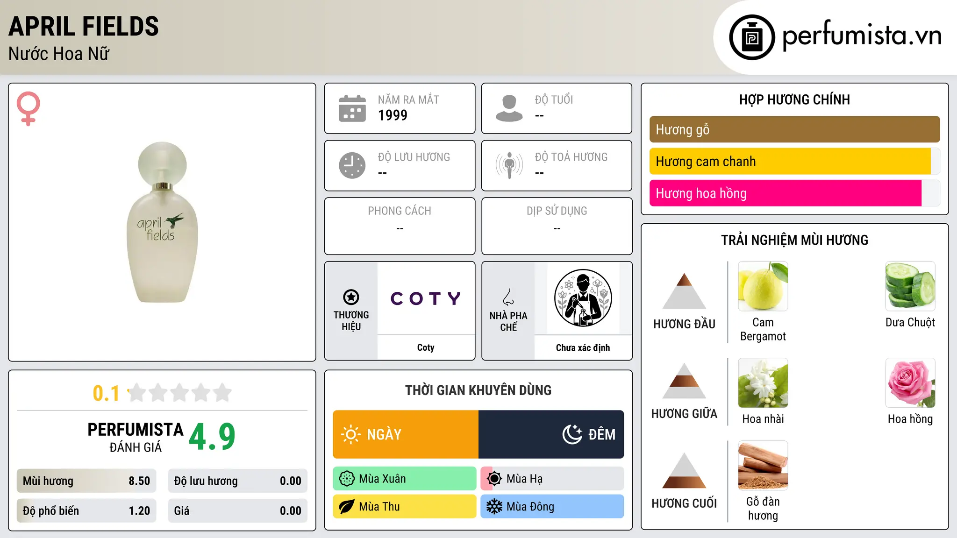Click the Hợp hương chính heading
The height and width of the screenshot is (538, 957).
tap(794, 99)
